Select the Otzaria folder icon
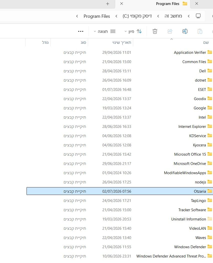Viewport: 213px width, 263px height. (210, 191)
